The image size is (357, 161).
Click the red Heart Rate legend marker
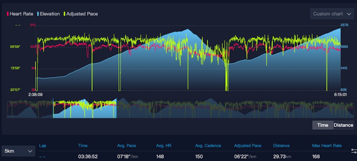coord(8,14)
